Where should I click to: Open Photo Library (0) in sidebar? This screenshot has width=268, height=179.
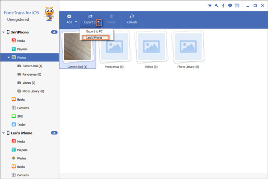click(x=30, y=91)
